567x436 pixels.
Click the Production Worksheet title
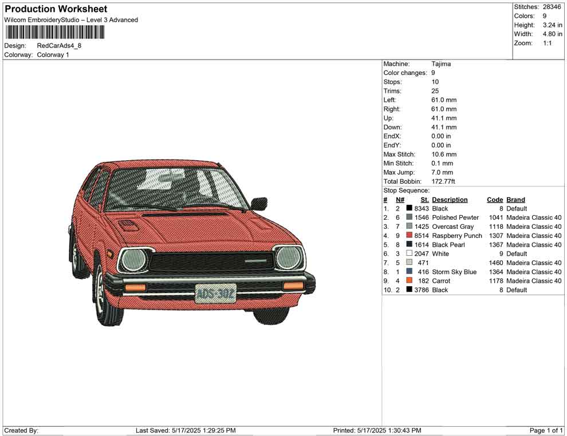pos(56,9)
